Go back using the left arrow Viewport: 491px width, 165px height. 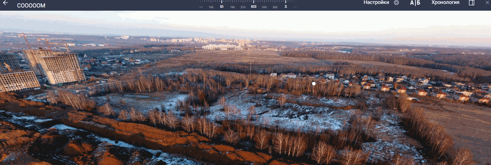click(5, 3)
